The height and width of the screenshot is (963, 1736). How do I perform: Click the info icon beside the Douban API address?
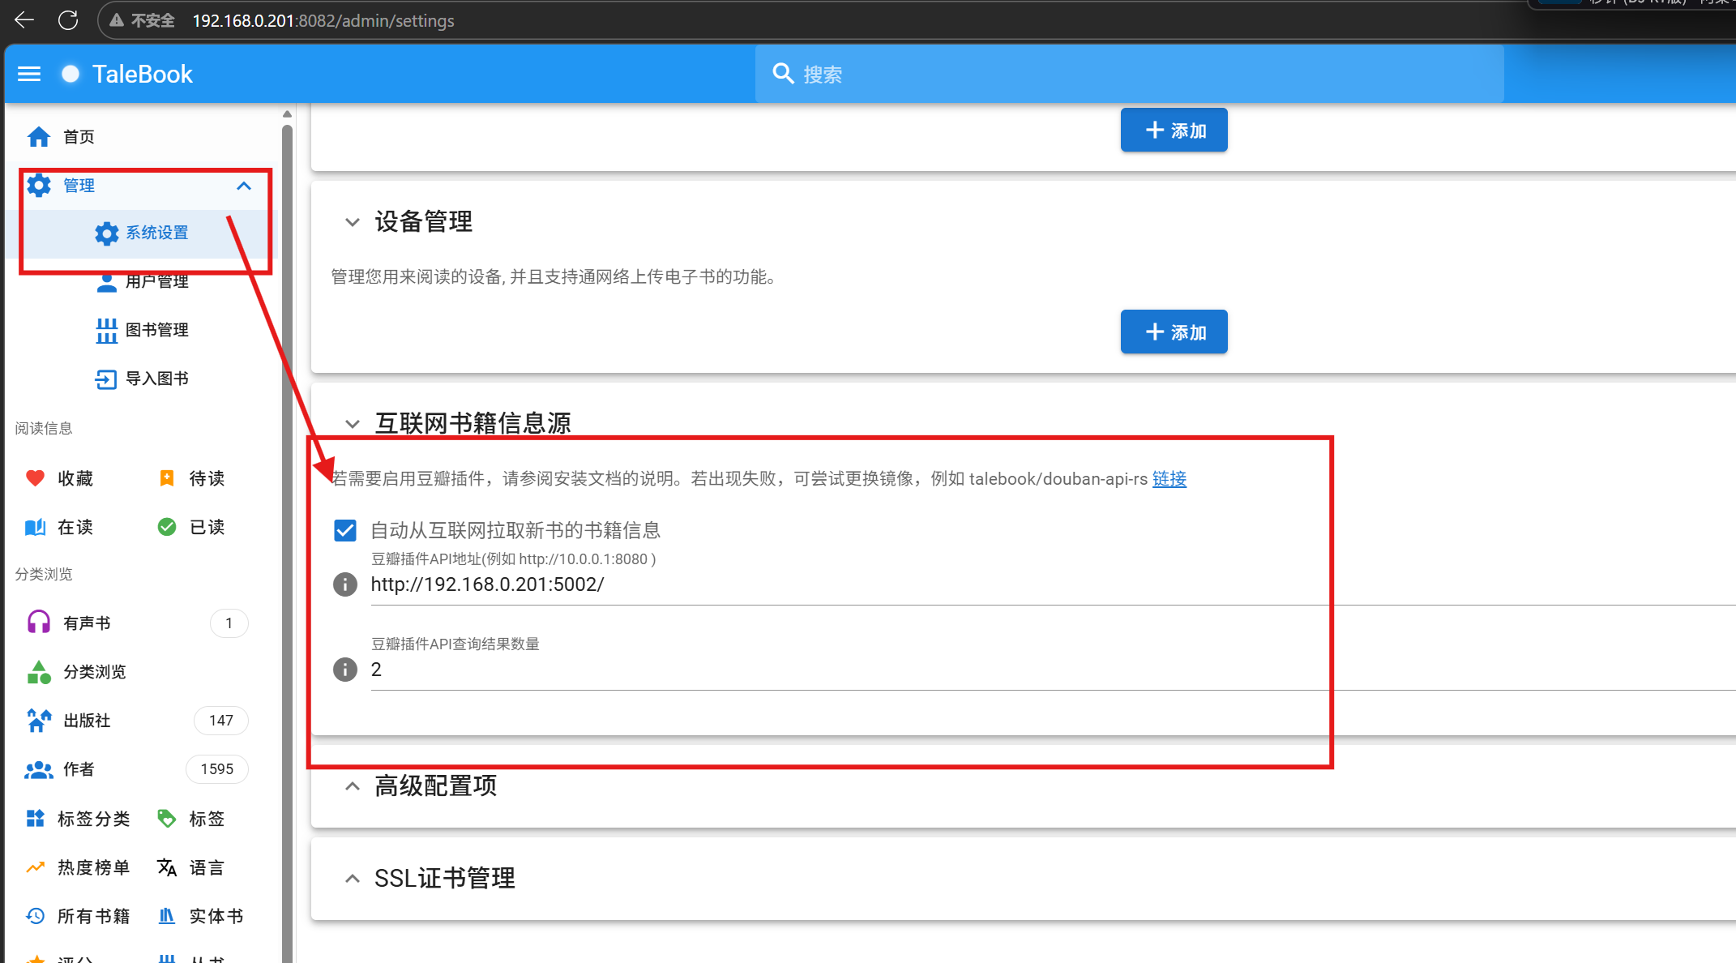click(345, 584)
